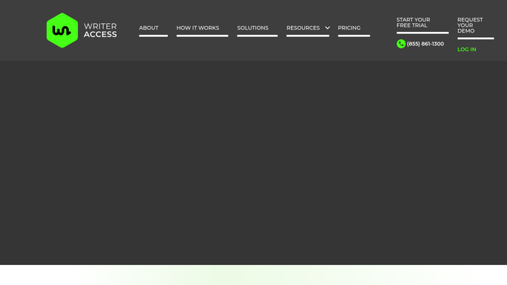This screenshot has width=507, height=285.
Task: Open the Resources menu label
Action: (303, 28)
